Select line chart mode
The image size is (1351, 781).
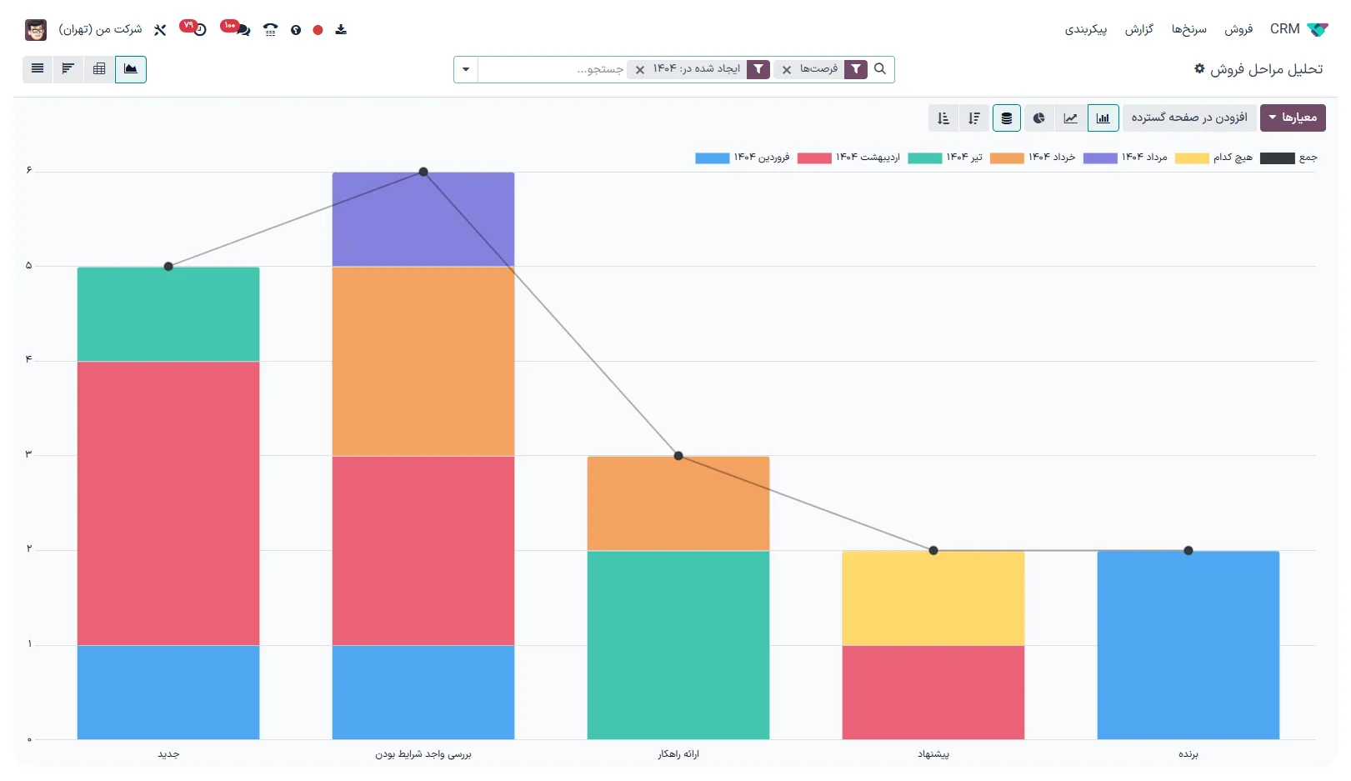1071,118
